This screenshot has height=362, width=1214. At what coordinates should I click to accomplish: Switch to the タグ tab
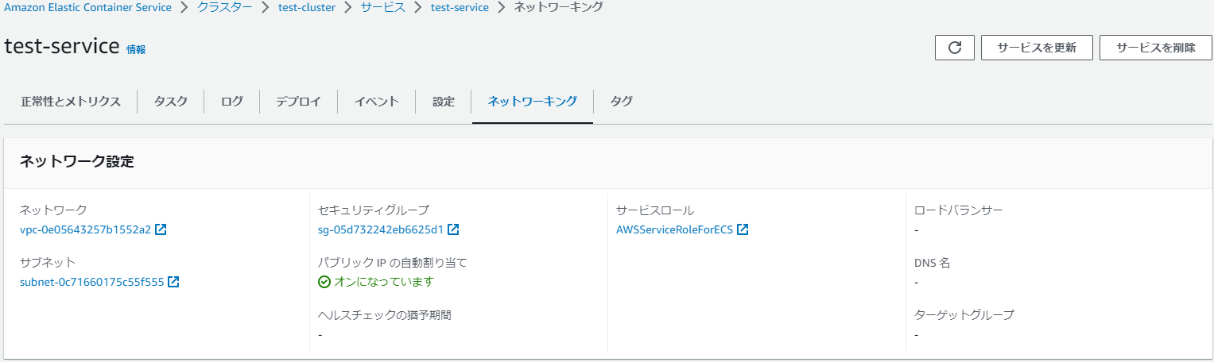(622, 102)
